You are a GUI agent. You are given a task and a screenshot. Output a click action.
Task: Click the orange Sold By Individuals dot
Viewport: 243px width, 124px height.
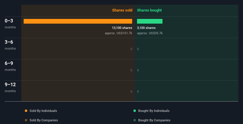[x=26, y=111]
